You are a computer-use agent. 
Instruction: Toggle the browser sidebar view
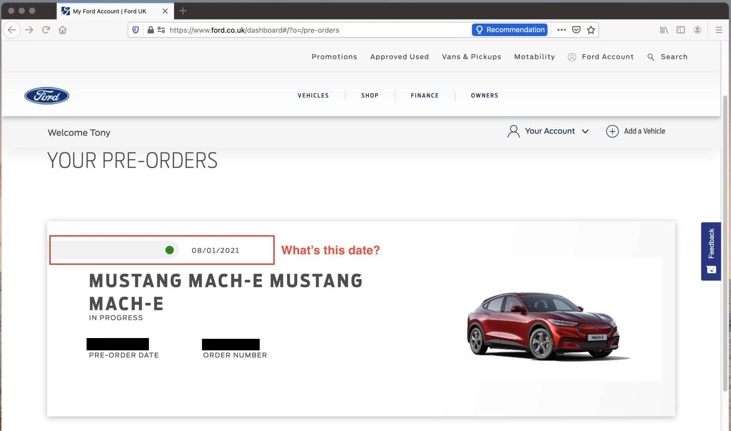click(681, 30)
